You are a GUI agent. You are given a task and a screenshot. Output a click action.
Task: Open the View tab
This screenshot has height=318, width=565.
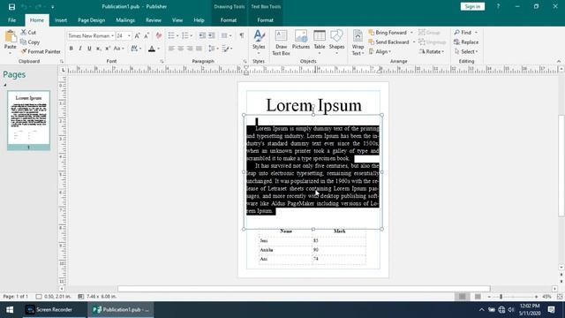(x=177, y=20)
